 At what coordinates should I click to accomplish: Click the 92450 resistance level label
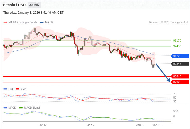[177, 46]
